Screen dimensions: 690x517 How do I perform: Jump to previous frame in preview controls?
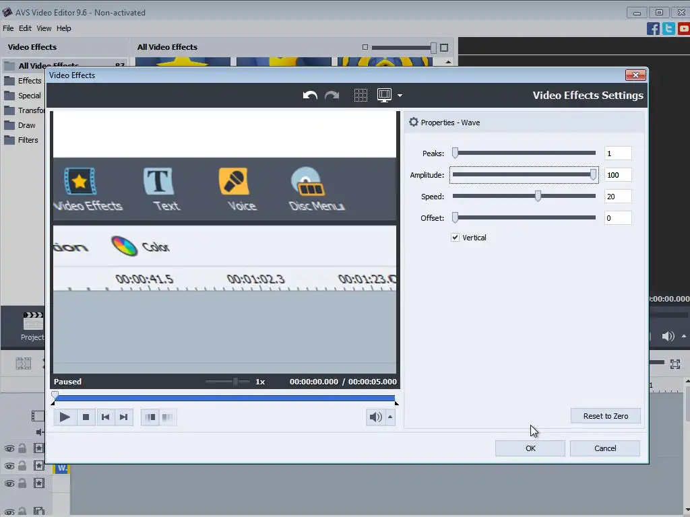(105, 417)
